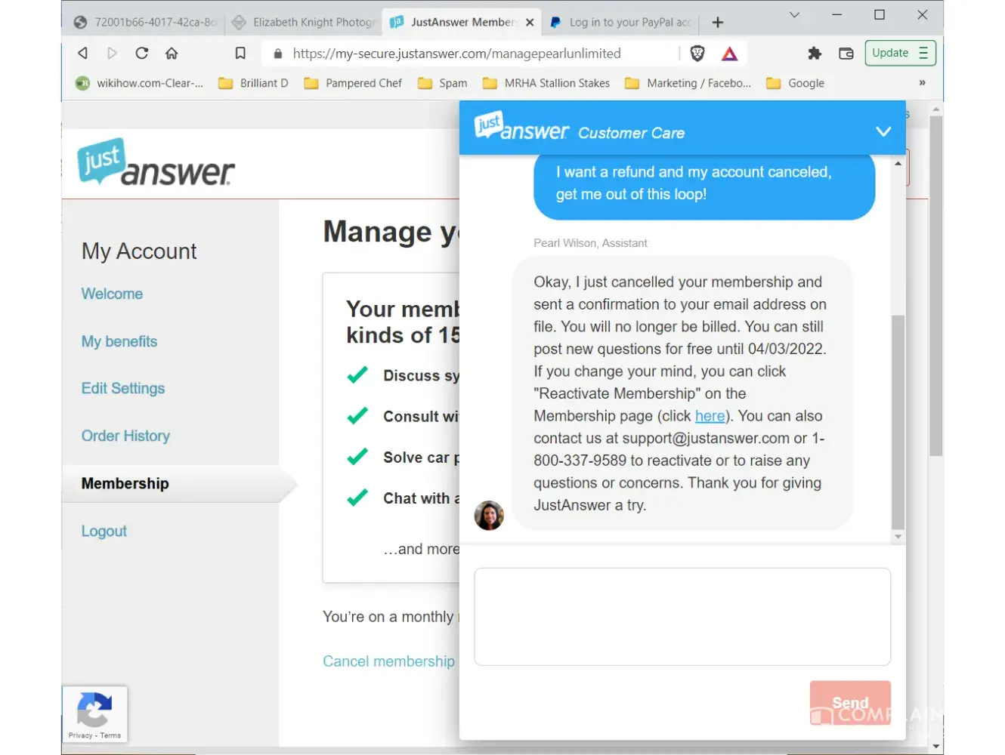Open the tab search dropdown arrow

click(x=794, y=15)
